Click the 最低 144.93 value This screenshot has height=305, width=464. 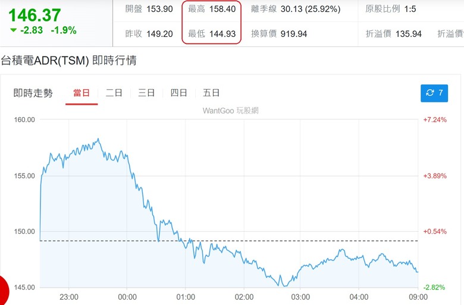pos(212,34)
